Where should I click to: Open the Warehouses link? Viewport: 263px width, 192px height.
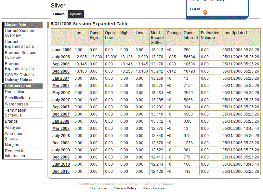(x=16, y=104)
